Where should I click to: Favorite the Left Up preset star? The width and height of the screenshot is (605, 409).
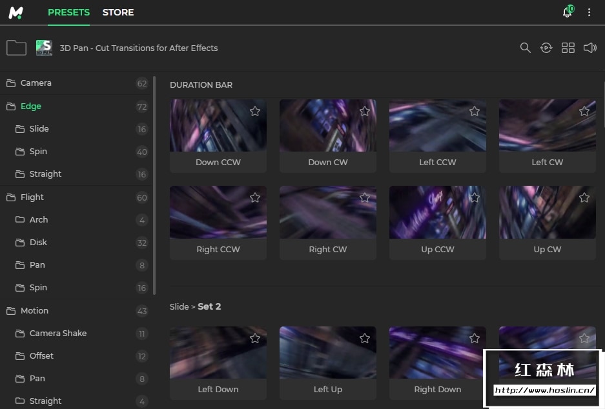pyautogui.click(x=365, y=339)
